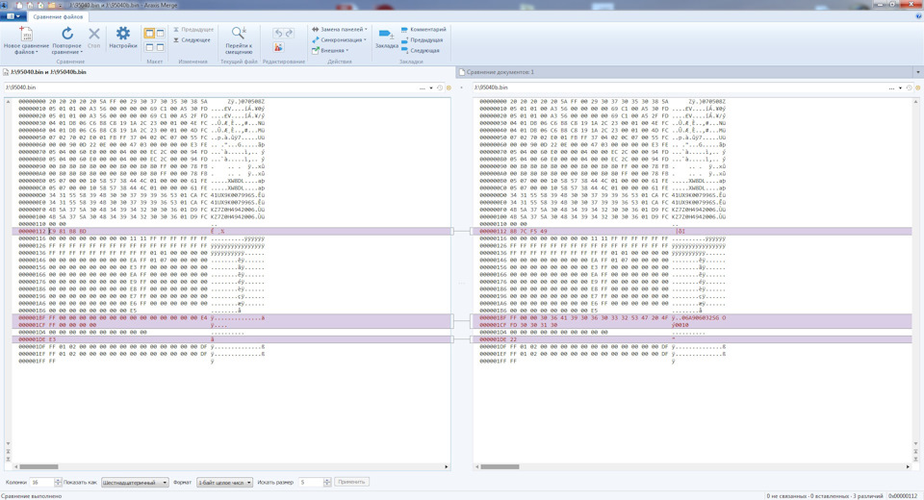This screenshot has width=924, height=500.
Task: Click the left file path field J:\95040.bin
Action: pos(209,87)
